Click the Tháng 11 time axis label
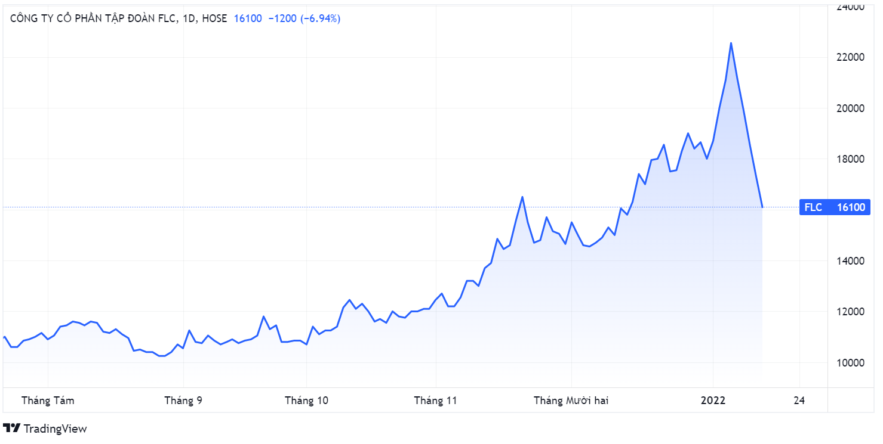883x444 pixels. click(x=436, y=400)
